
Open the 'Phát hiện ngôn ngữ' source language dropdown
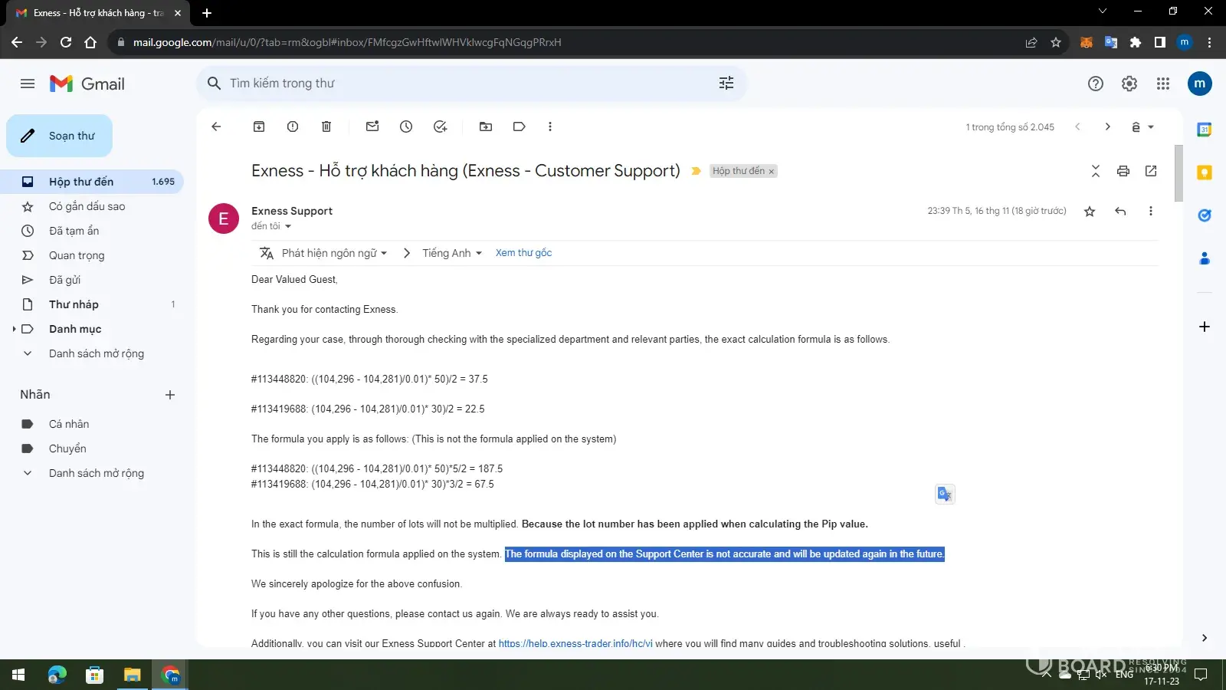pyautogui.click(x=335, y=253)
